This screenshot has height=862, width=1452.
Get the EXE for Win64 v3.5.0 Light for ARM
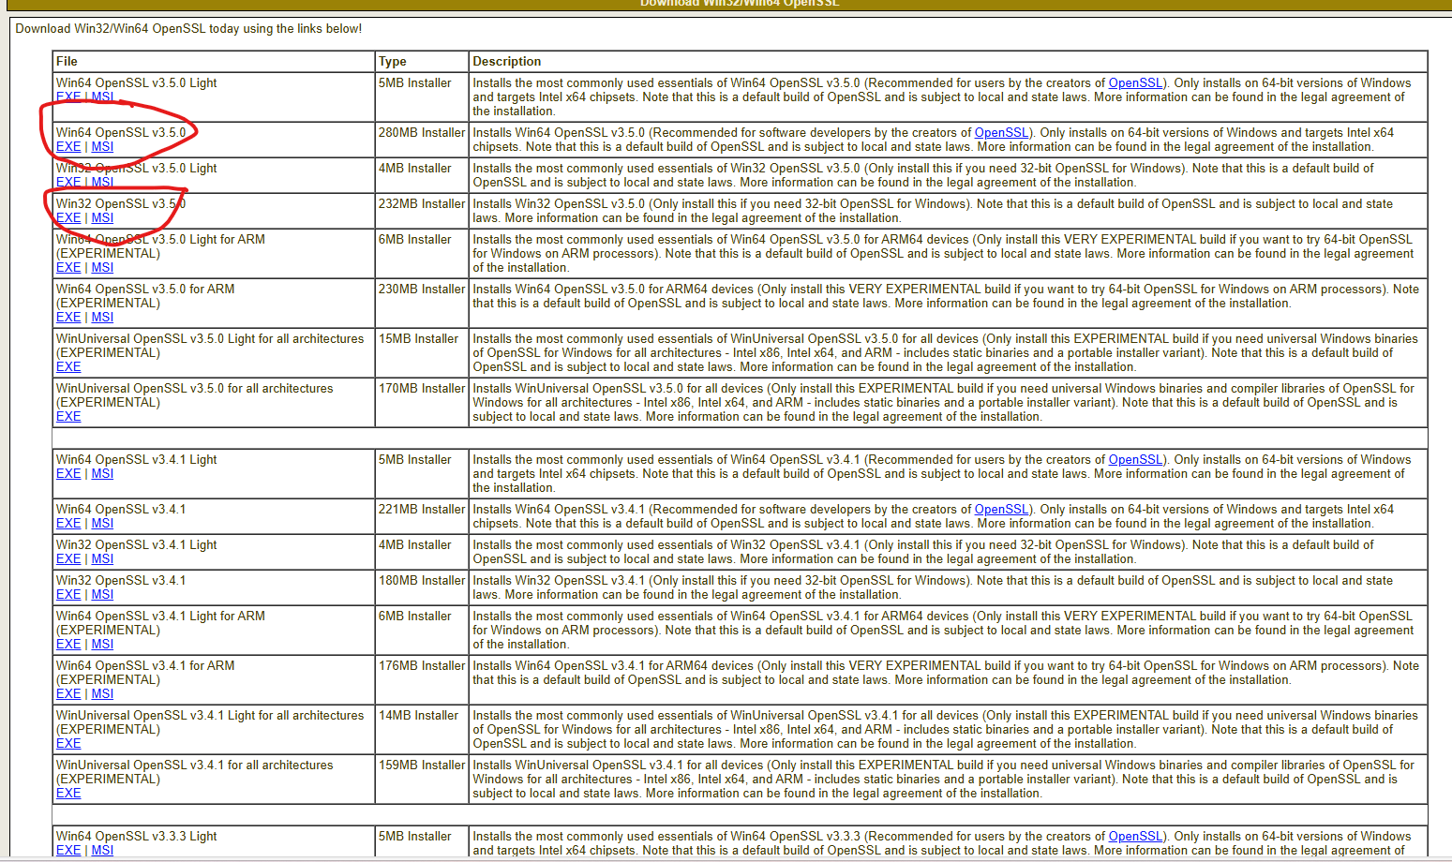(x=68, y=267)
